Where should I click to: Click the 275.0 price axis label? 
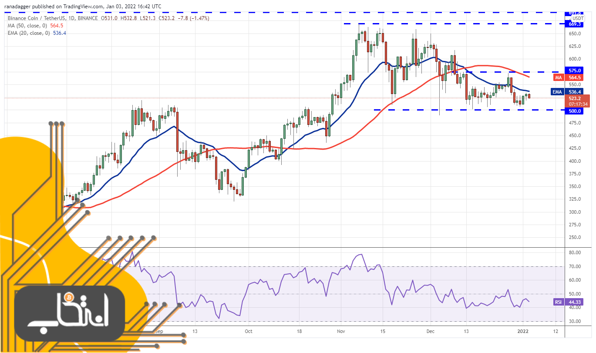tap(575, 225)
